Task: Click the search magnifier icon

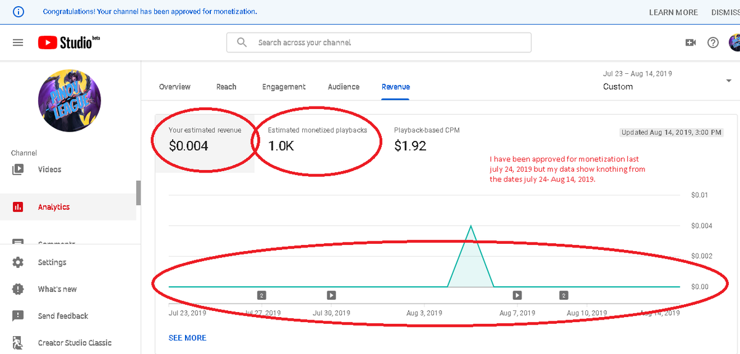Action: coord(242,42)
